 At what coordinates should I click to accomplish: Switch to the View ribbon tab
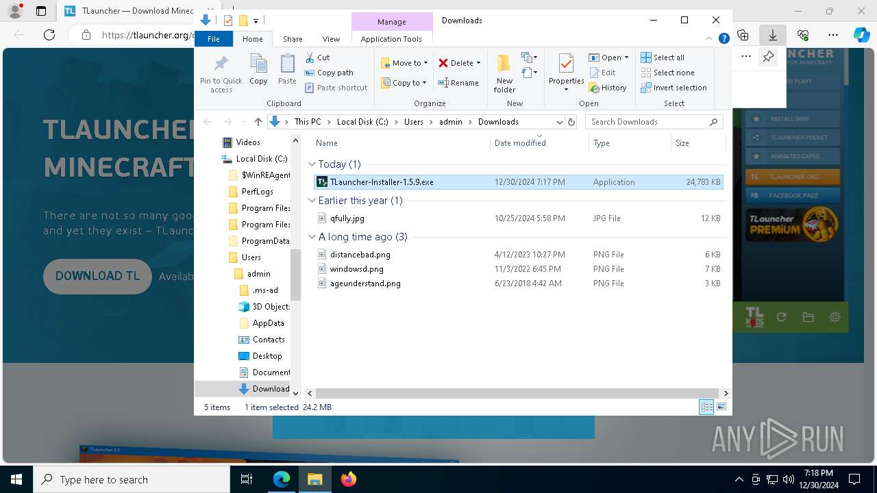click(331, 39)
